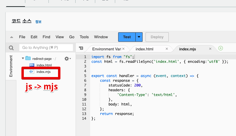The height and width of the screenshot is (136, 236).
Task: Open the Environment side panel tab
Action: tap(11, 66)
